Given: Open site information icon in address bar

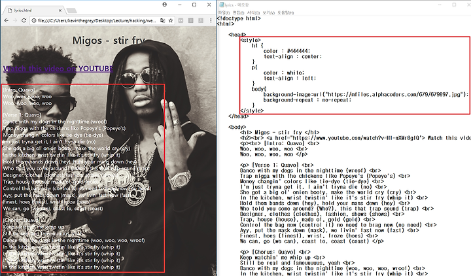Looking at the screenshot, I should pos(34,21).
